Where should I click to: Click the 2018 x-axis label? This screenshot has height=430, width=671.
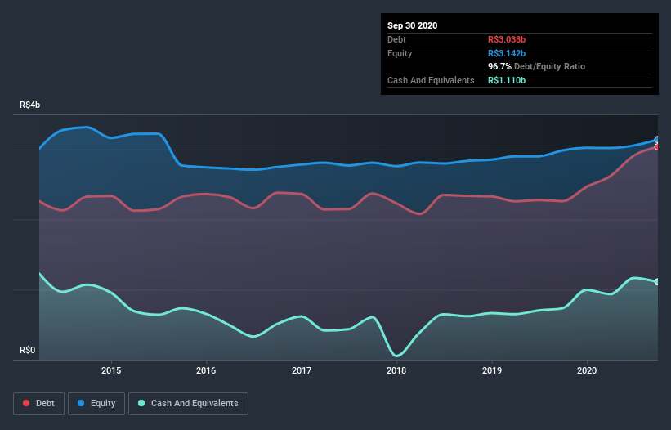click(396, 370)
